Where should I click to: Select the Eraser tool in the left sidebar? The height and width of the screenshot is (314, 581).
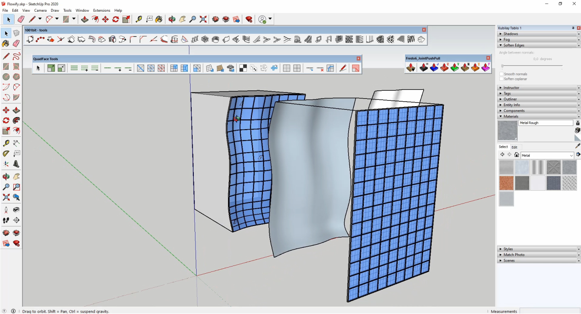click(16, 44)
